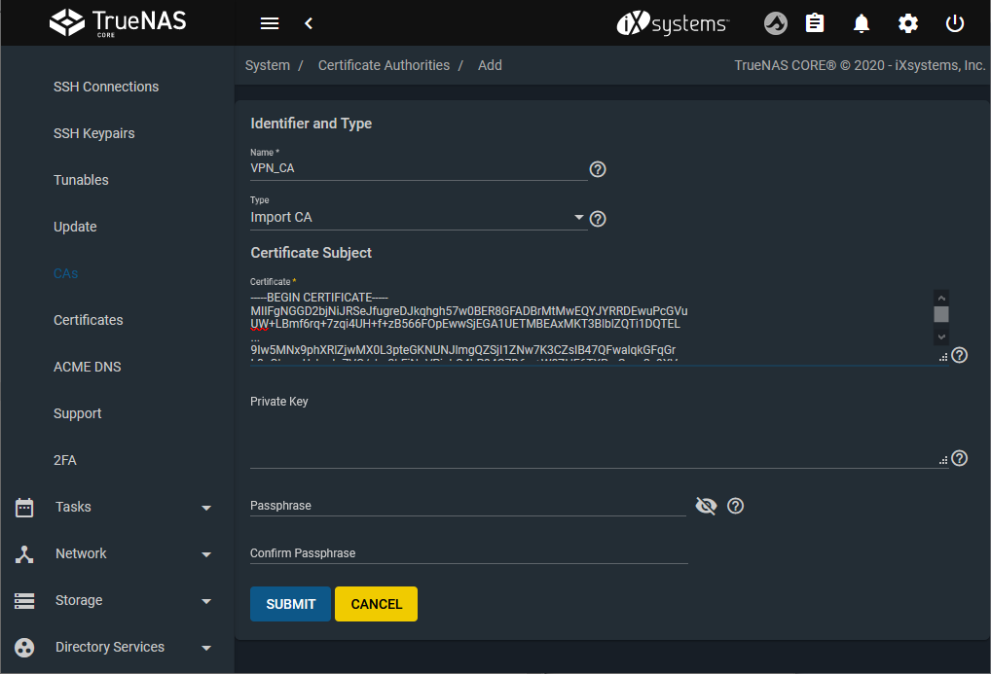The width and height of the screenshot is (991, 674).
Task: Expand the Network sidebar section
Action: [117, 553]
